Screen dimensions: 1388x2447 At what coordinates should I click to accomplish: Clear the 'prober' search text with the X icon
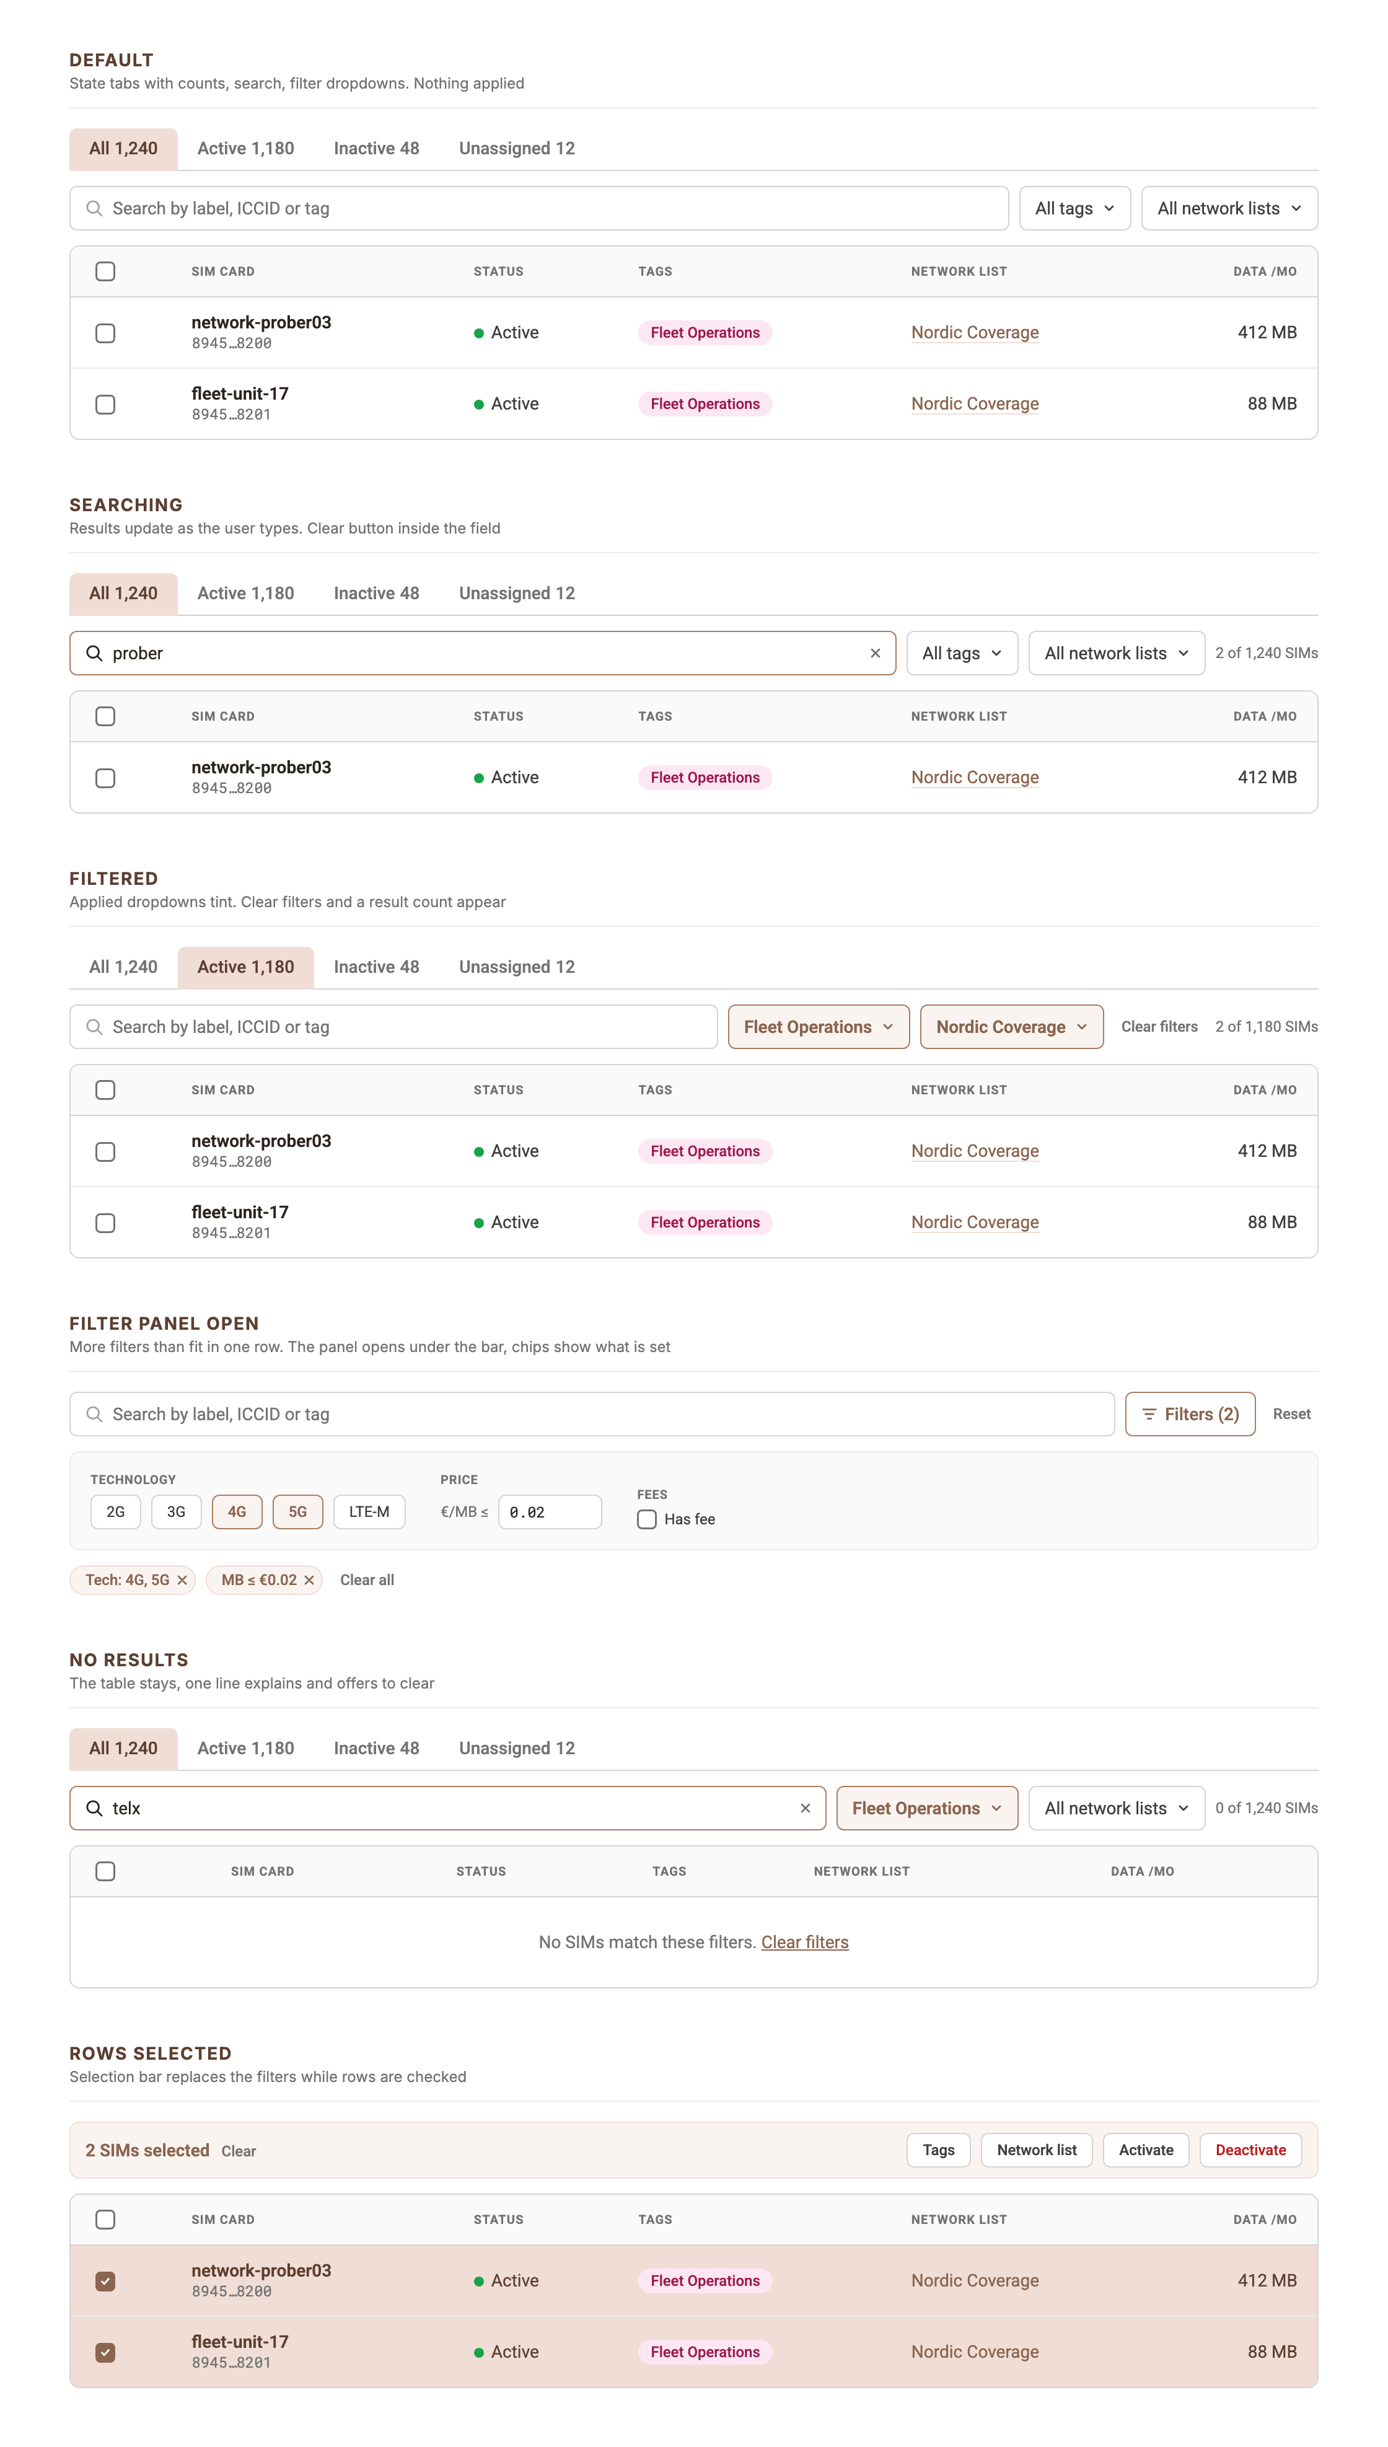click(x=875, y=653)
